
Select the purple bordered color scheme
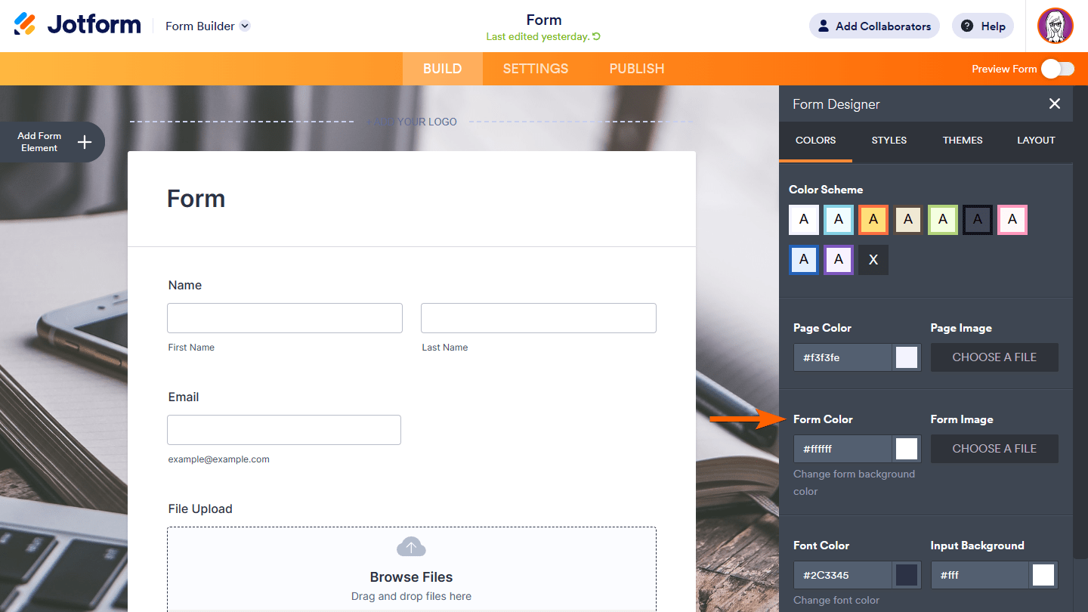[839, 260]
